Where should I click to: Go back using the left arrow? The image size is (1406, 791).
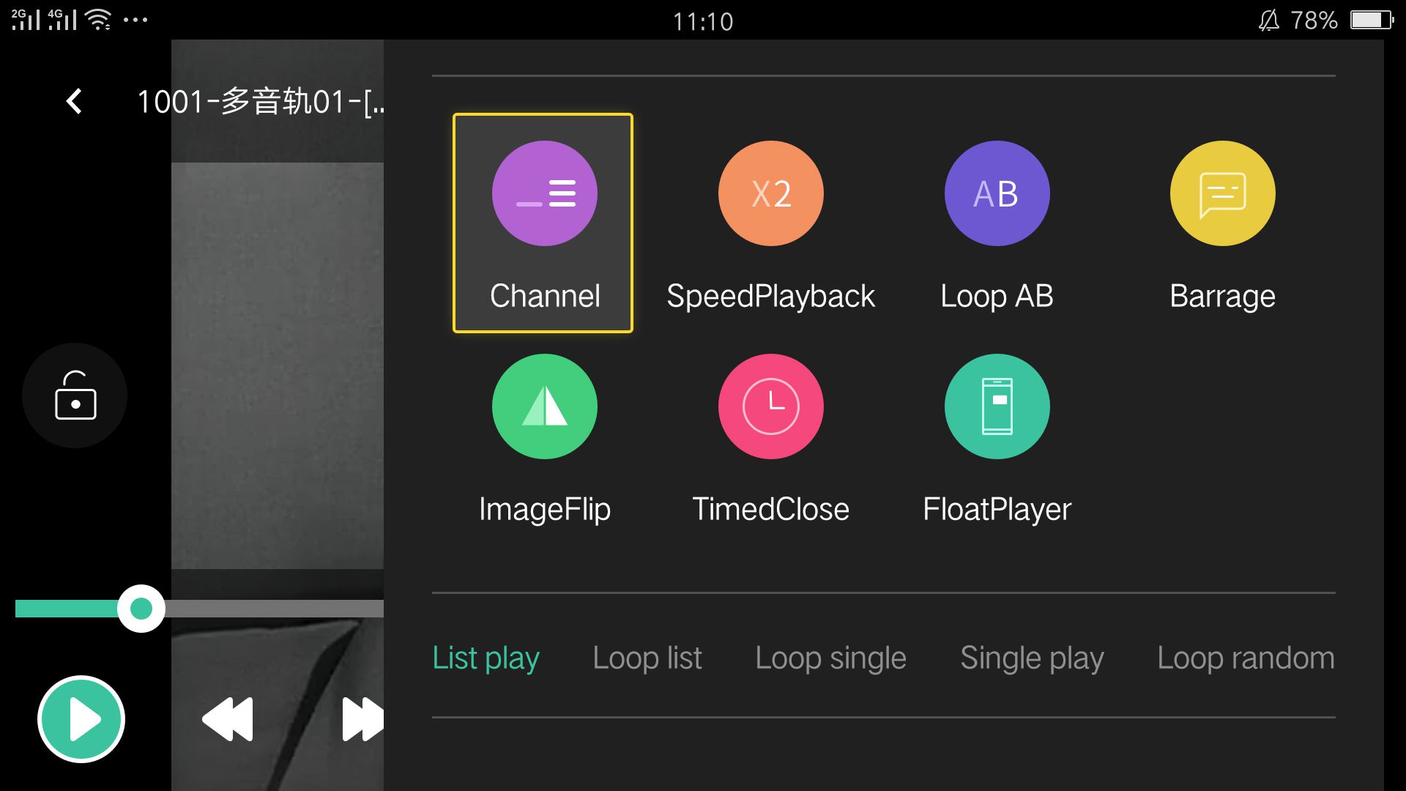[74, 101]
